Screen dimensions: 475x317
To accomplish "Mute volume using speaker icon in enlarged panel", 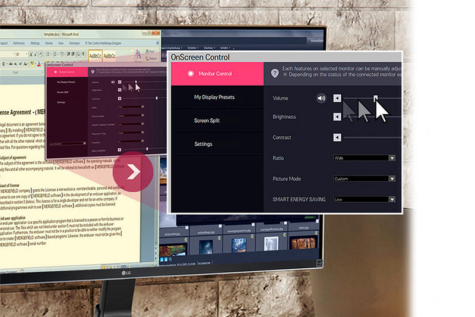I will [x=321, y=98].
